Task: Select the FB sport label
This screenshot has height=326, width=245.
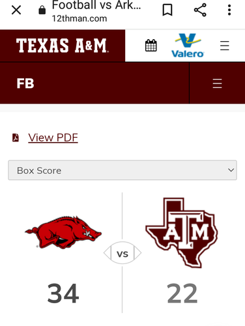Action: pos(25,83)
